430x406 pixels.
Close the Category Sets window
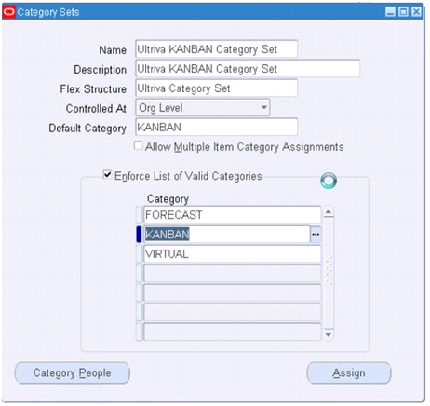click(x=416, y=12)
